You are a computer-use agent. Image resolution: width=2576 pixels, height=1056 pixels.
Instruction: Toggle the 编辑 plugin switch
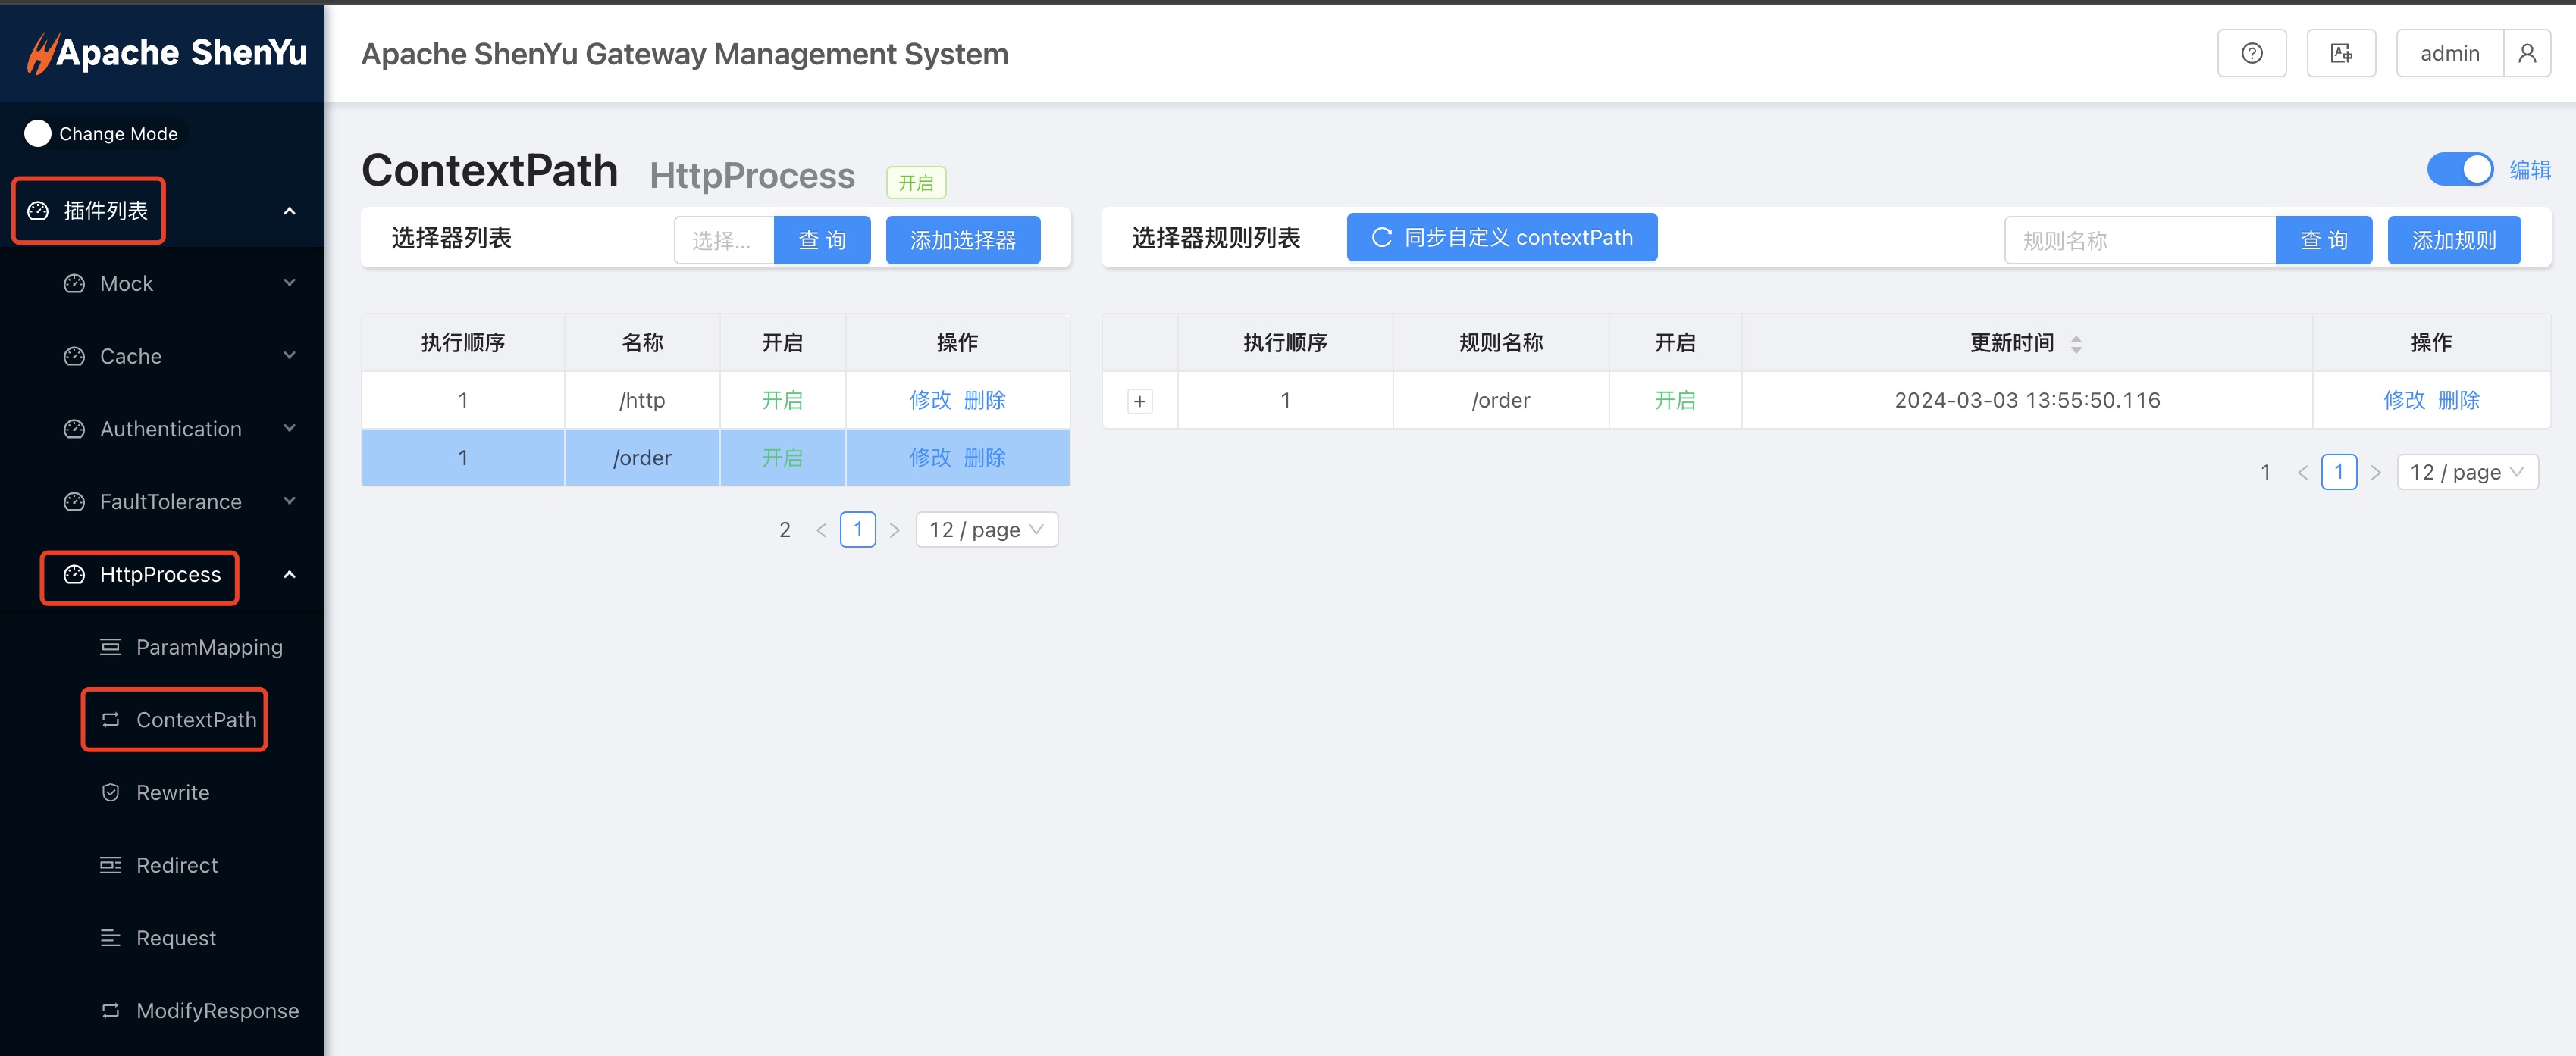(2459, 170)
